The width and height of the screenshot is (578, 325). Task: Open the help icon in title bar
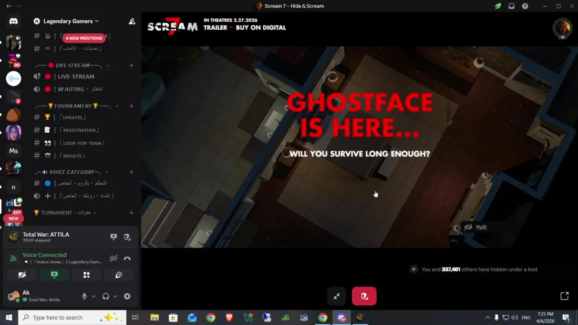(525, 6)
